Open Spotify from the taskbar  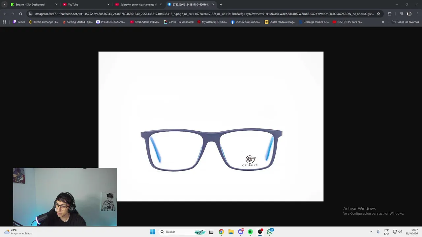(x=250, y=232)
